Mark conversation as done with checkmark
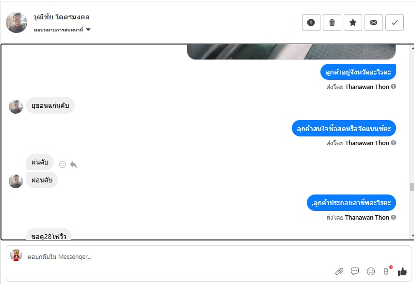This screenshot has height=284, width=414. [x=395, y=23]
